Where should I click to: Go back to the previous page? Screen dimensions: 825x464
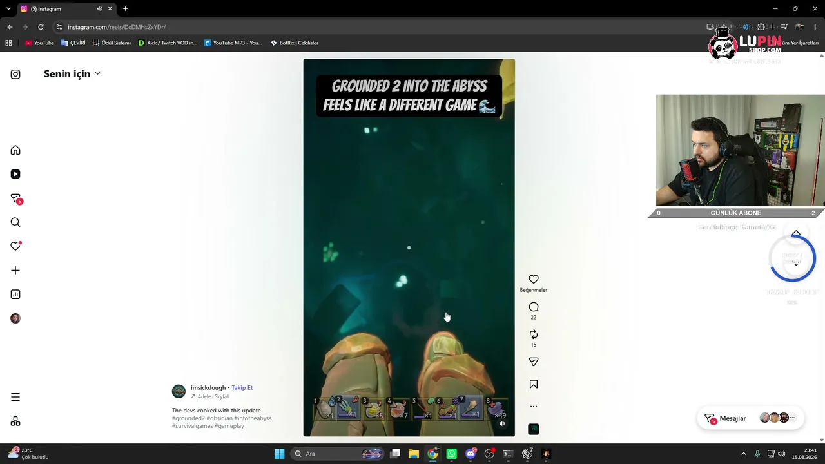[10, 27]
